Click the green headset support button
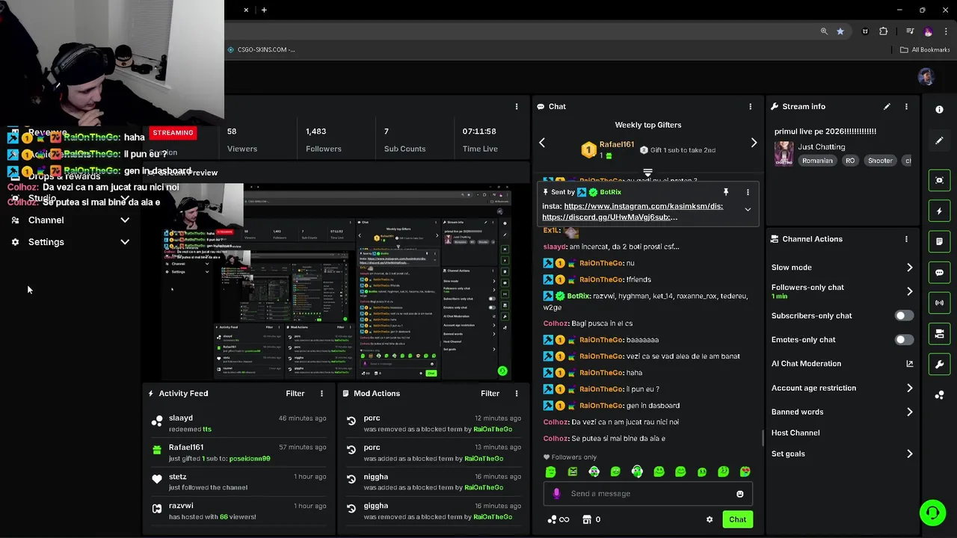 click(932, 513)
